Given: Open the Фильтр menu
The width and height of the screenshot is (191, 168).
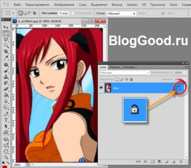Looking at the screenshot, I should 117,5.
